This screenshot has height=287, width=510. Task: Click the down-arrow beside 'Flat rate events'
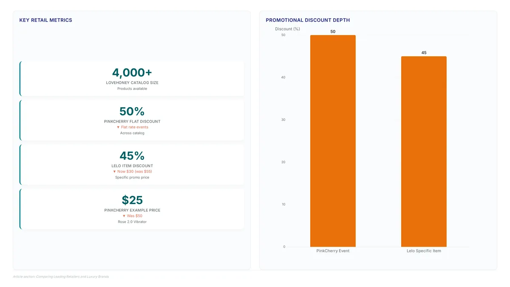(118, 127)
